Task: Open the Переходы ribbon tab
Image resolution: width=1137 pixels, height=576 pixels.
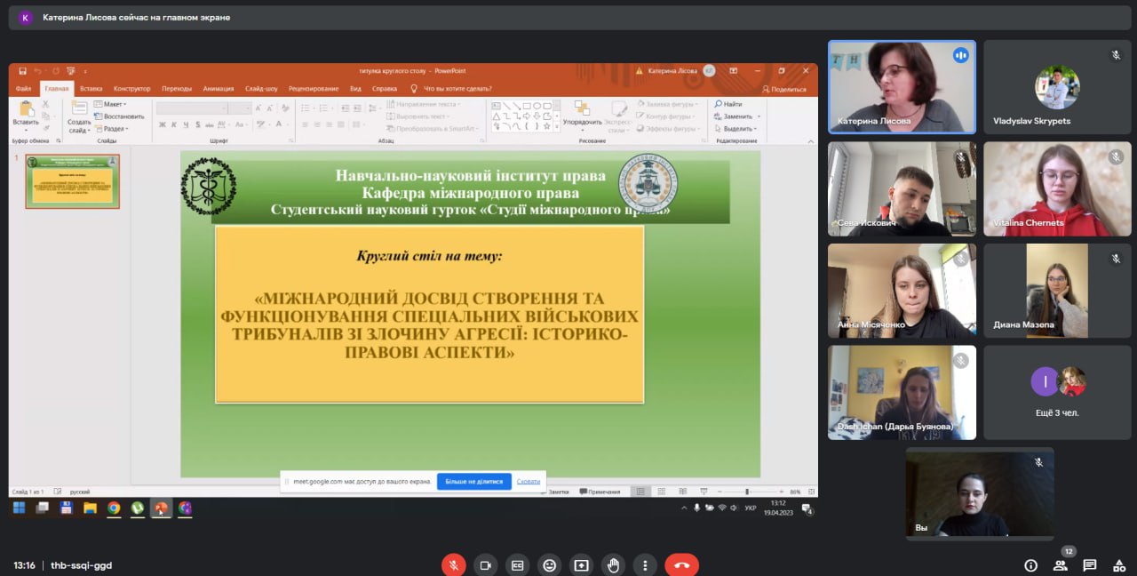Action: (177, 89)
